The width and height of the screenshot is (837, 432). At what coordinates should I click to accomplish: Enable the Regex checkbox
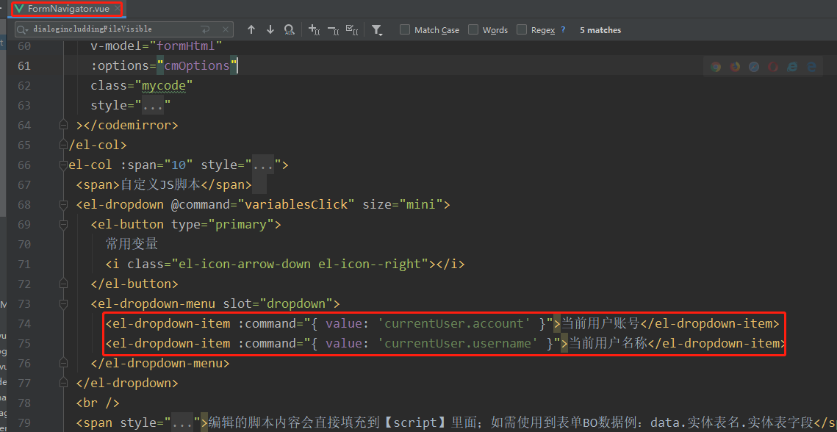(522, 30)
